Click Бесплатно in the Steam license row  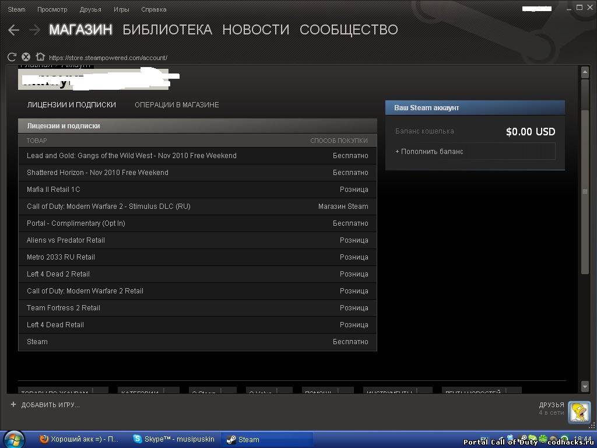350,342
